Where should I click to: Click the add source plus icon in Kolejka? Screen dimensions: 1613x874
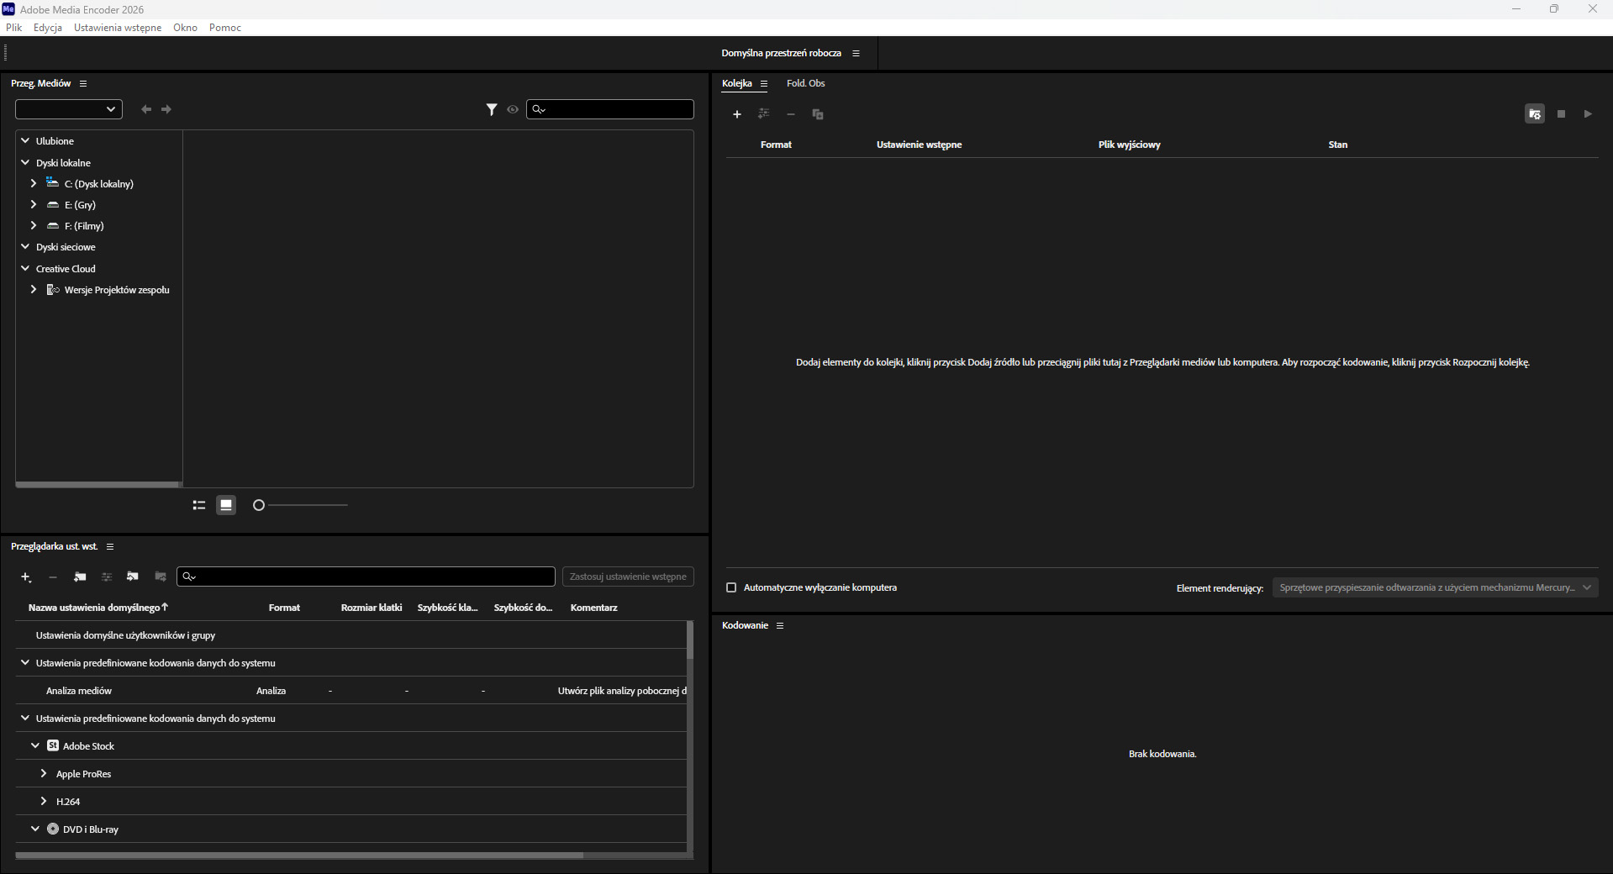(x=737, y=114)
